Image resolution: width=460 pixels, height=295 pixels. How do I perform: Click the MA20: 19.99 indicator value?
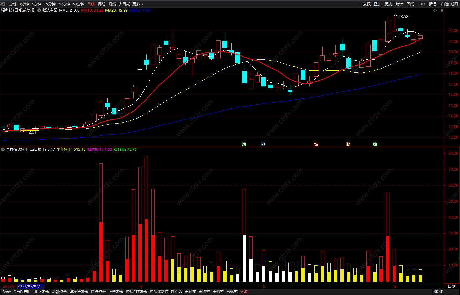pyautogui.click(x=116, y=10)
